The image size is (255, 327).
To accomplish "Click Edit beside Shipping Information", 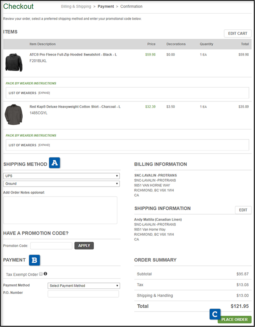I will click(243, 210).
